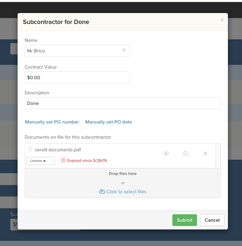
Task: Focus the Description field containing Done
Action: pos(122,103)
